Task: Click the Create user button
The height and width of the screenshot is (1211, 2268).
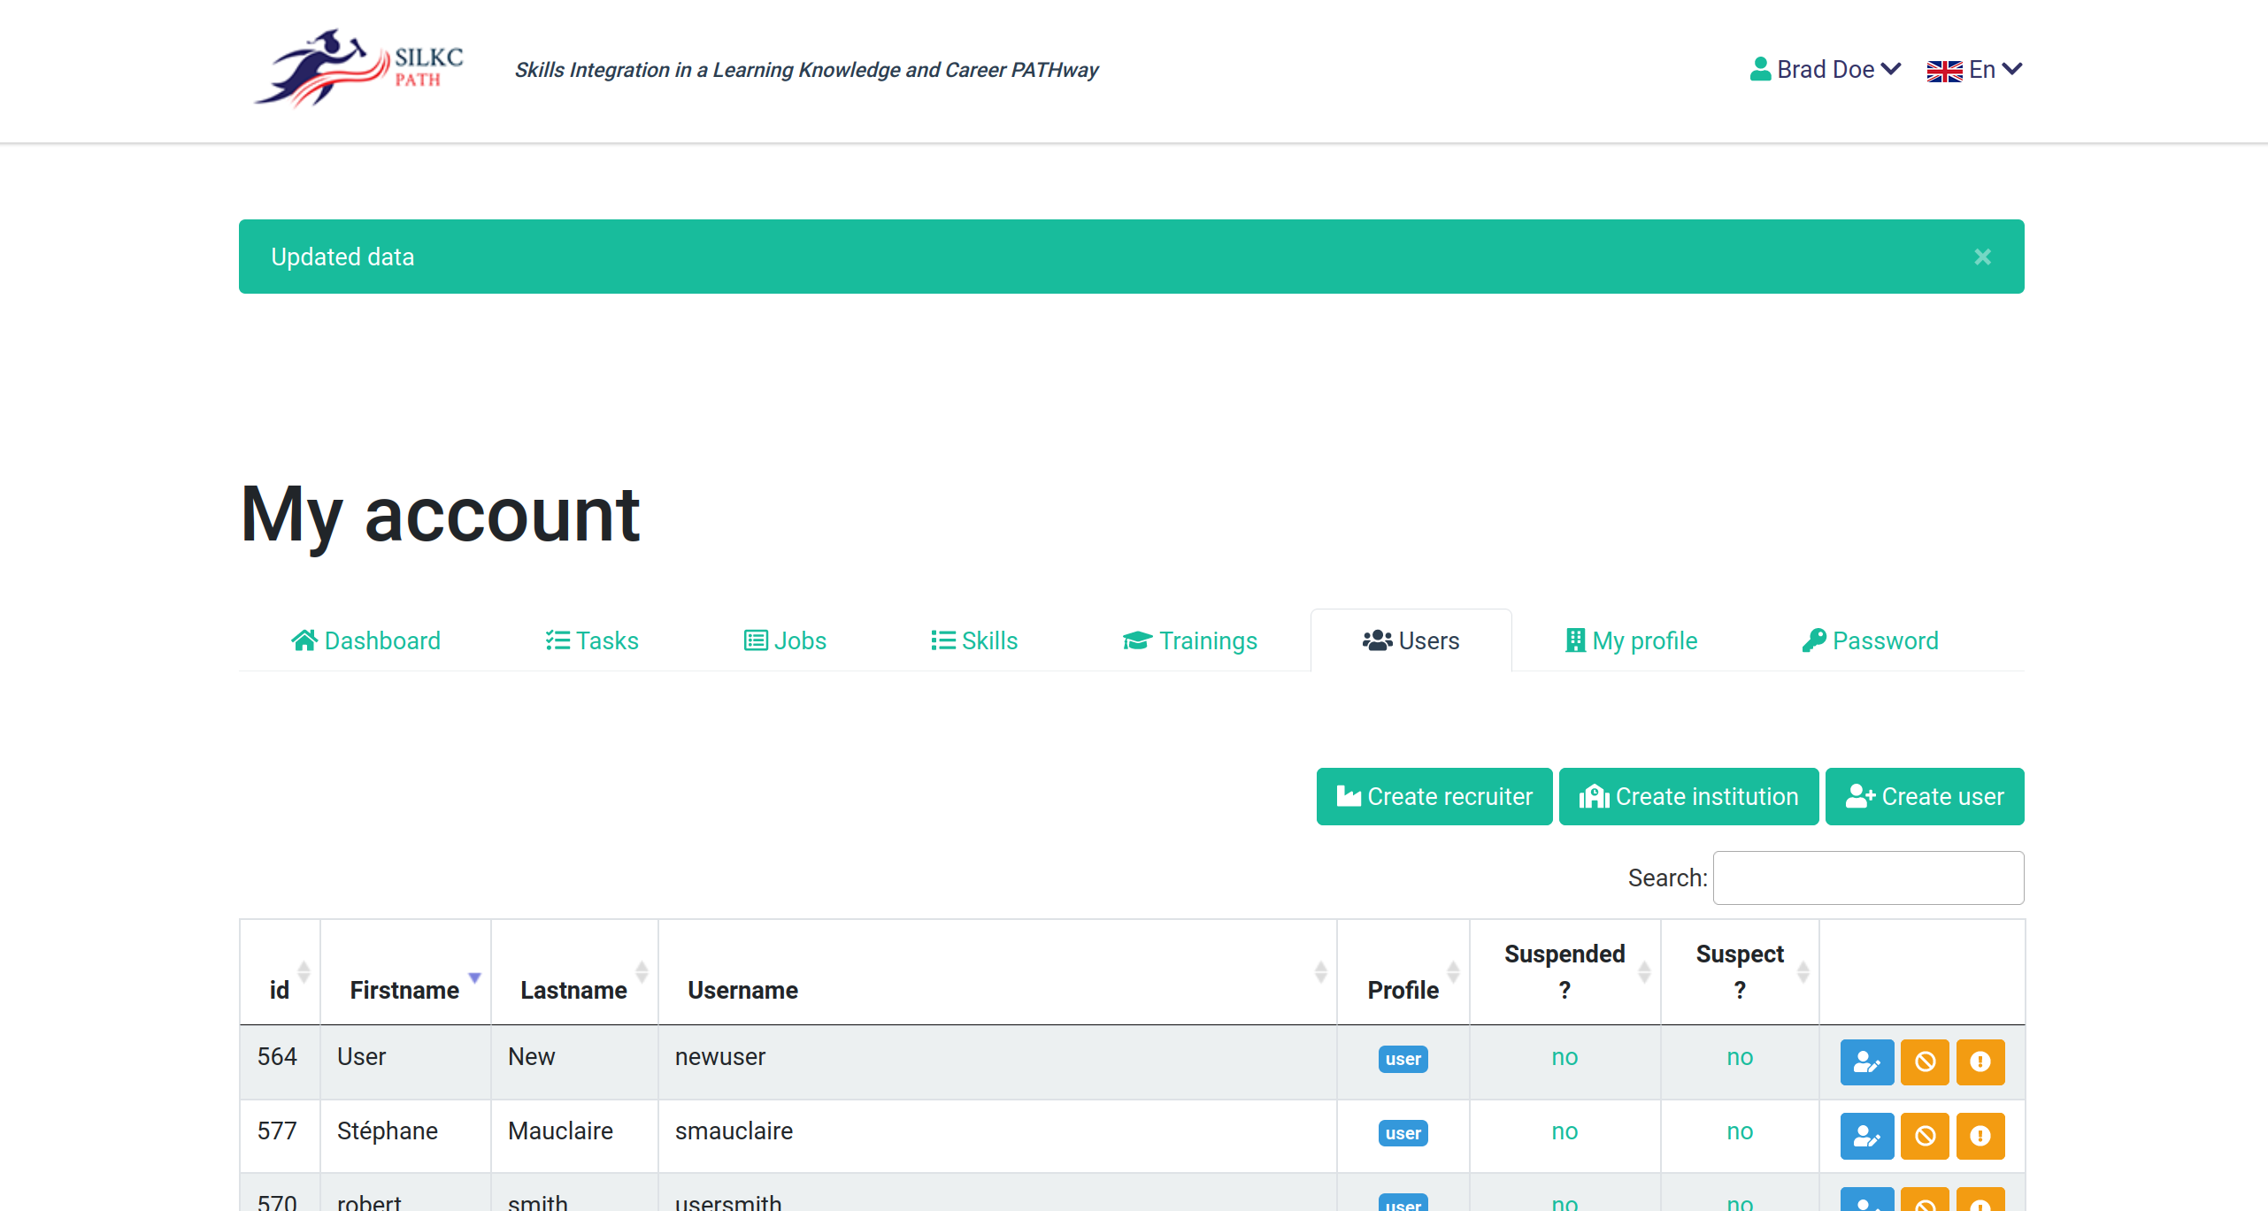Action: pos(1924,796)
